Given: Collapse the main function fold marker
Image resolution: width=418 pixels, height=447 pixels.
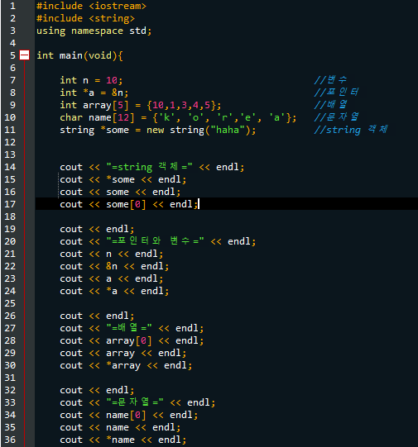Looking at the screenshot, I should pos(24,55).
